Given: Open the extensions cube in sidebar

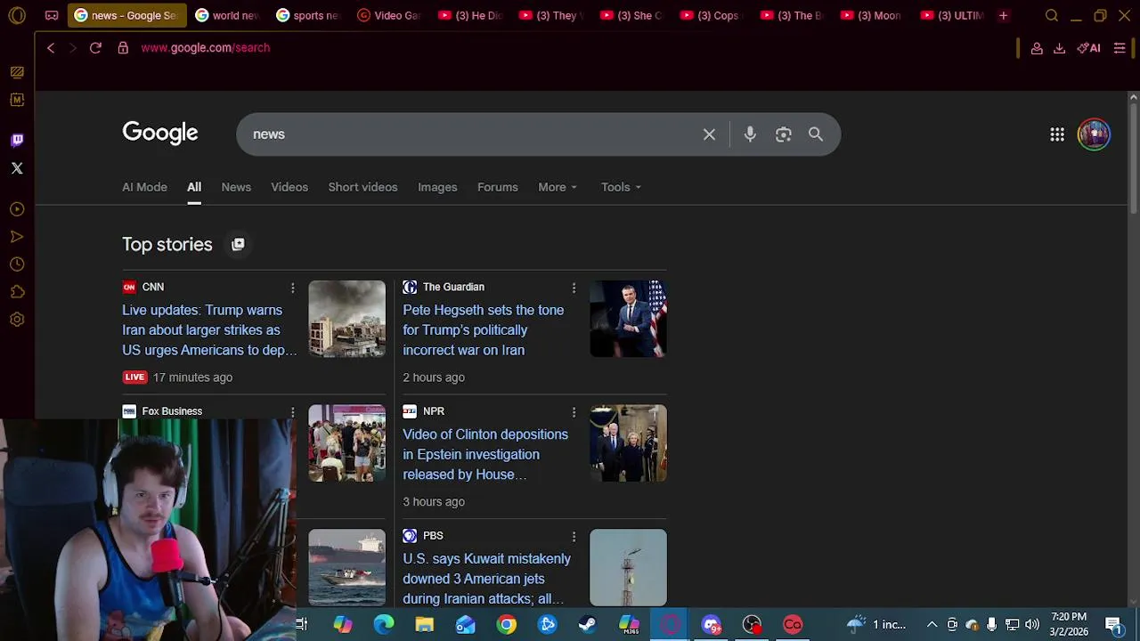Looking at the screenshot, I should click(17, 292).
